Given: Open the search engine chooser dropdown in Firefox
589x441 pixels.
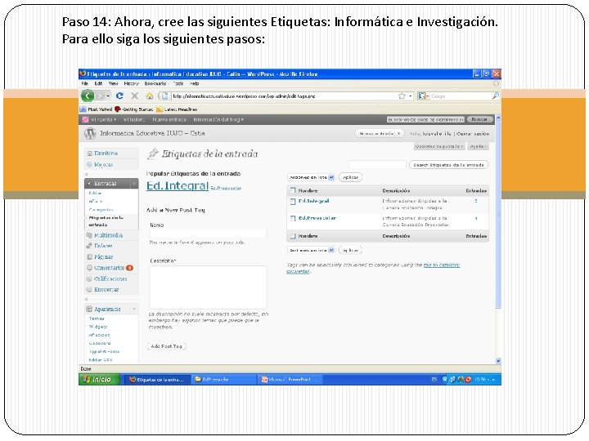Looking at the screenshot, I should tap(424, 96).
